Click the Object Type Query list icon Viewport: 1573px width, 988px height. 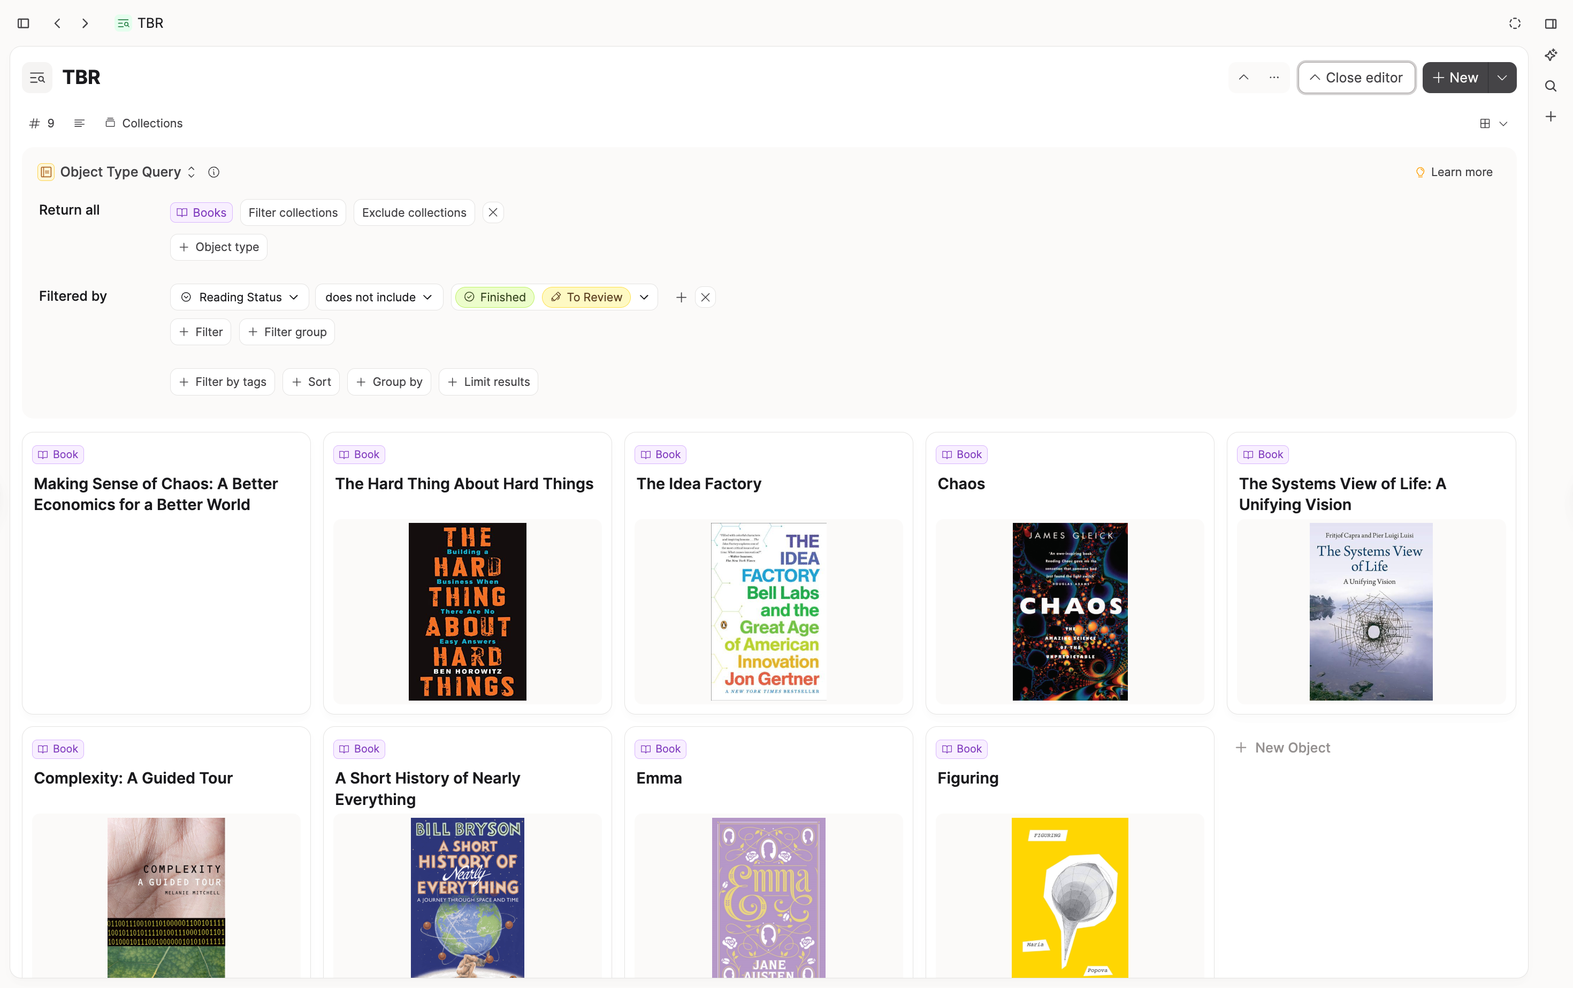tap(45, 172)
